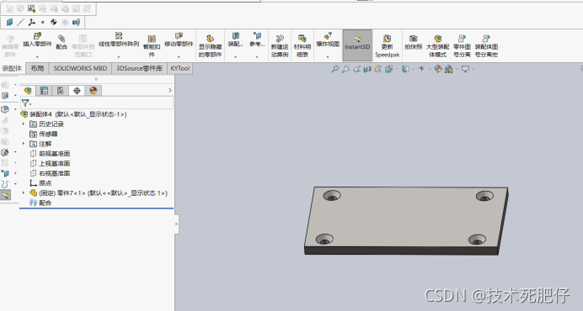
Task: Click the coordinate system icon
Action: (32, 22)
